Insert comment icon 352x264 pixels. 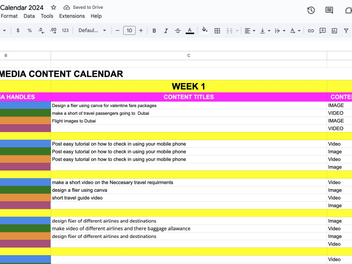click(322, 31)
